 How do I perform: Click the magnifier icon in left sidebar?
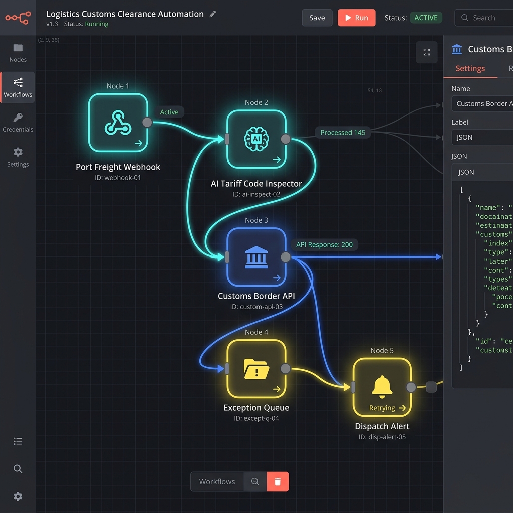18,469
